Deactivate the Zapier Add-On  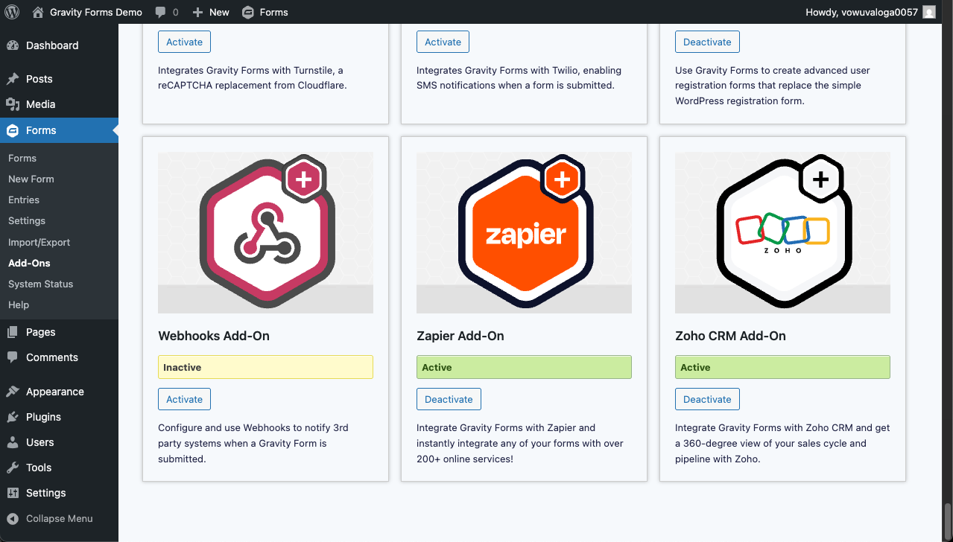click(449, 399)
